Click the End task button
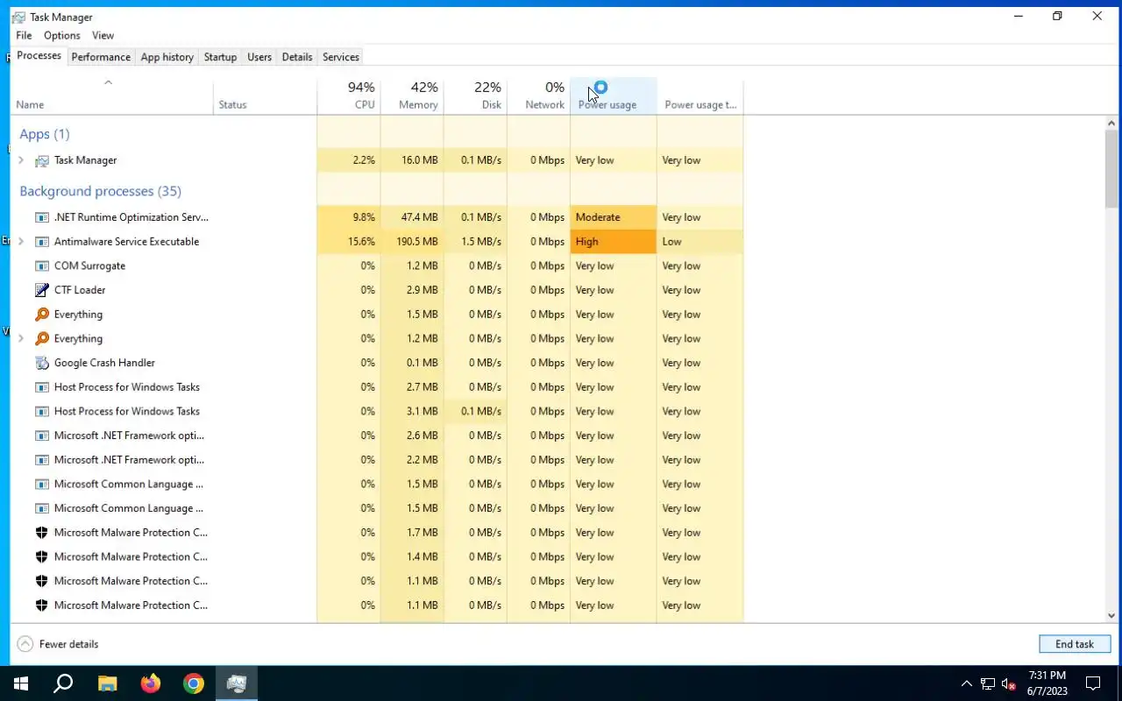This screenshot has width=1122, height=701. tap(1075, 644)
